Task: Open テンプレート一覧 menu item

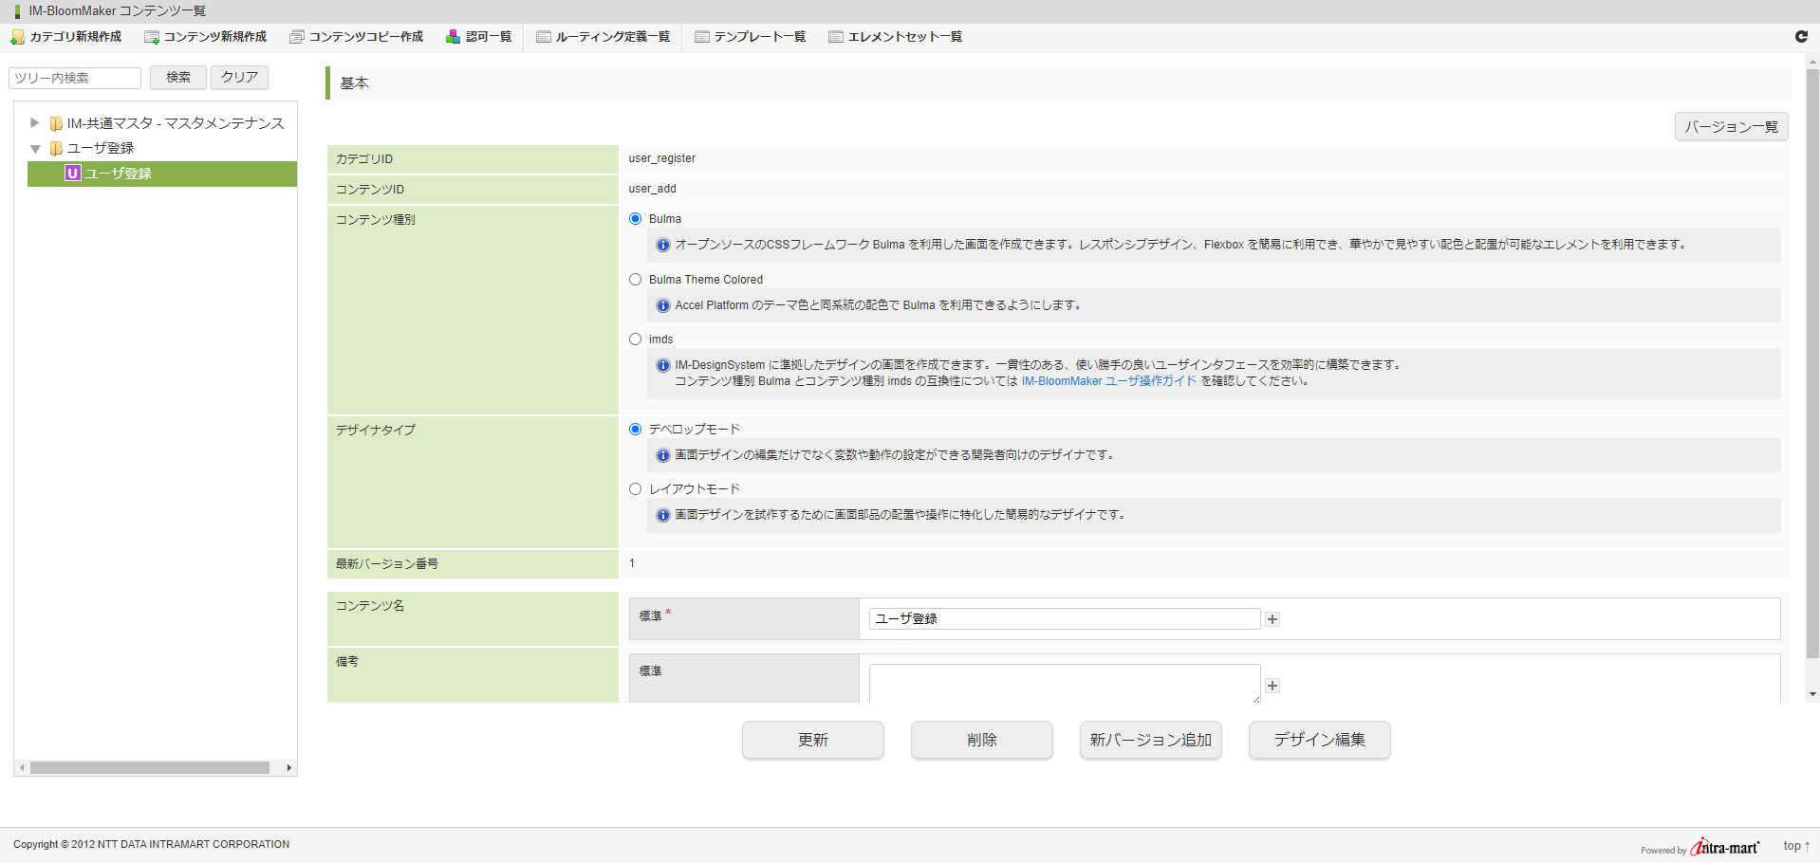Action: 751,37
